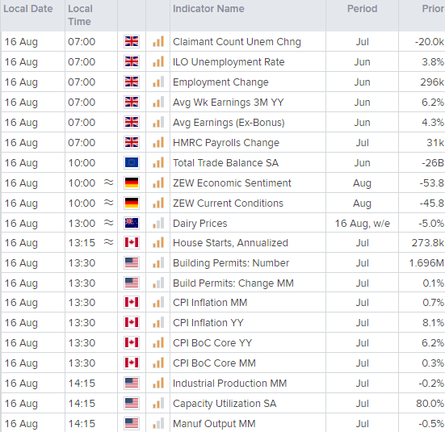Image resolution: width=445 pixels, height=432 pixels.
Task: Open the Capacity Utilization SA indicator
Action: 225,403
